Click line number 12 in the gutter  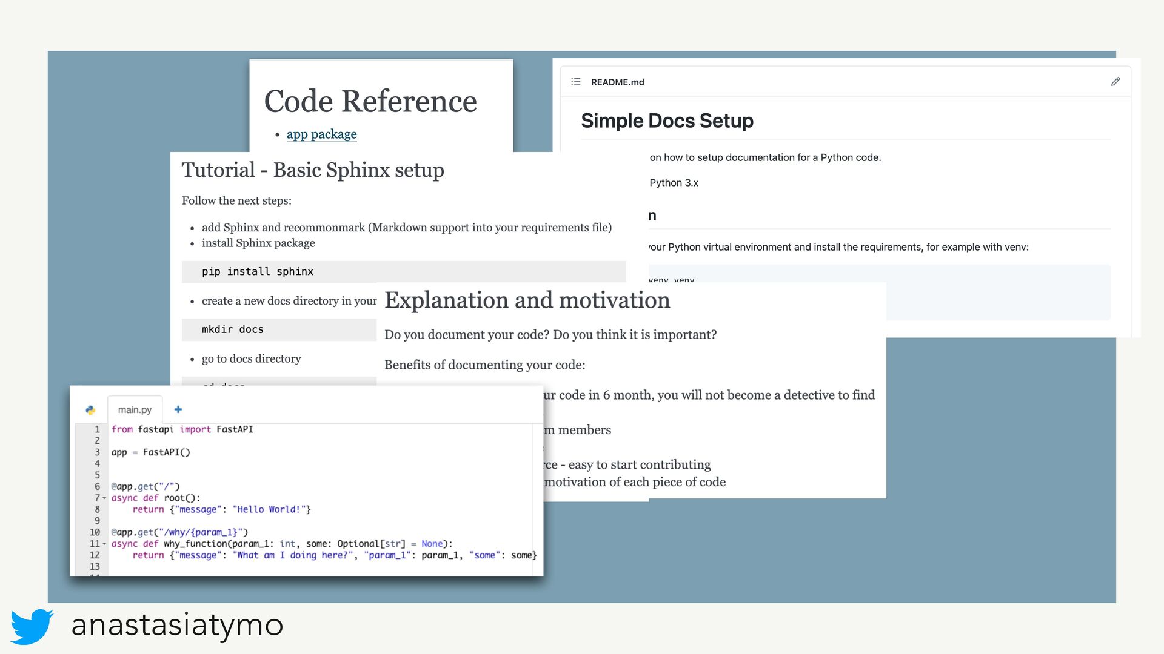(95, 555)
